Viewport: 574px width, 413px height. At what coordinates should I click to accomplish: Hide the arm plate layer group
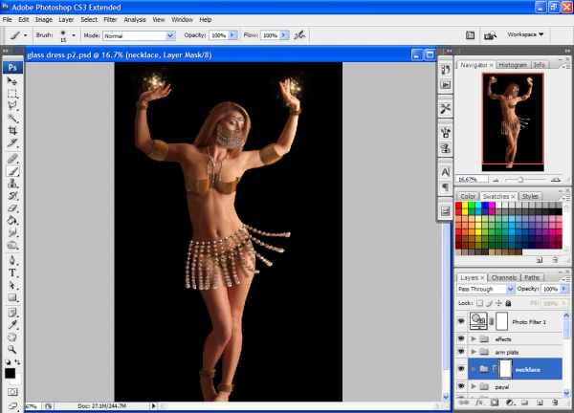(x=461, y=352)
